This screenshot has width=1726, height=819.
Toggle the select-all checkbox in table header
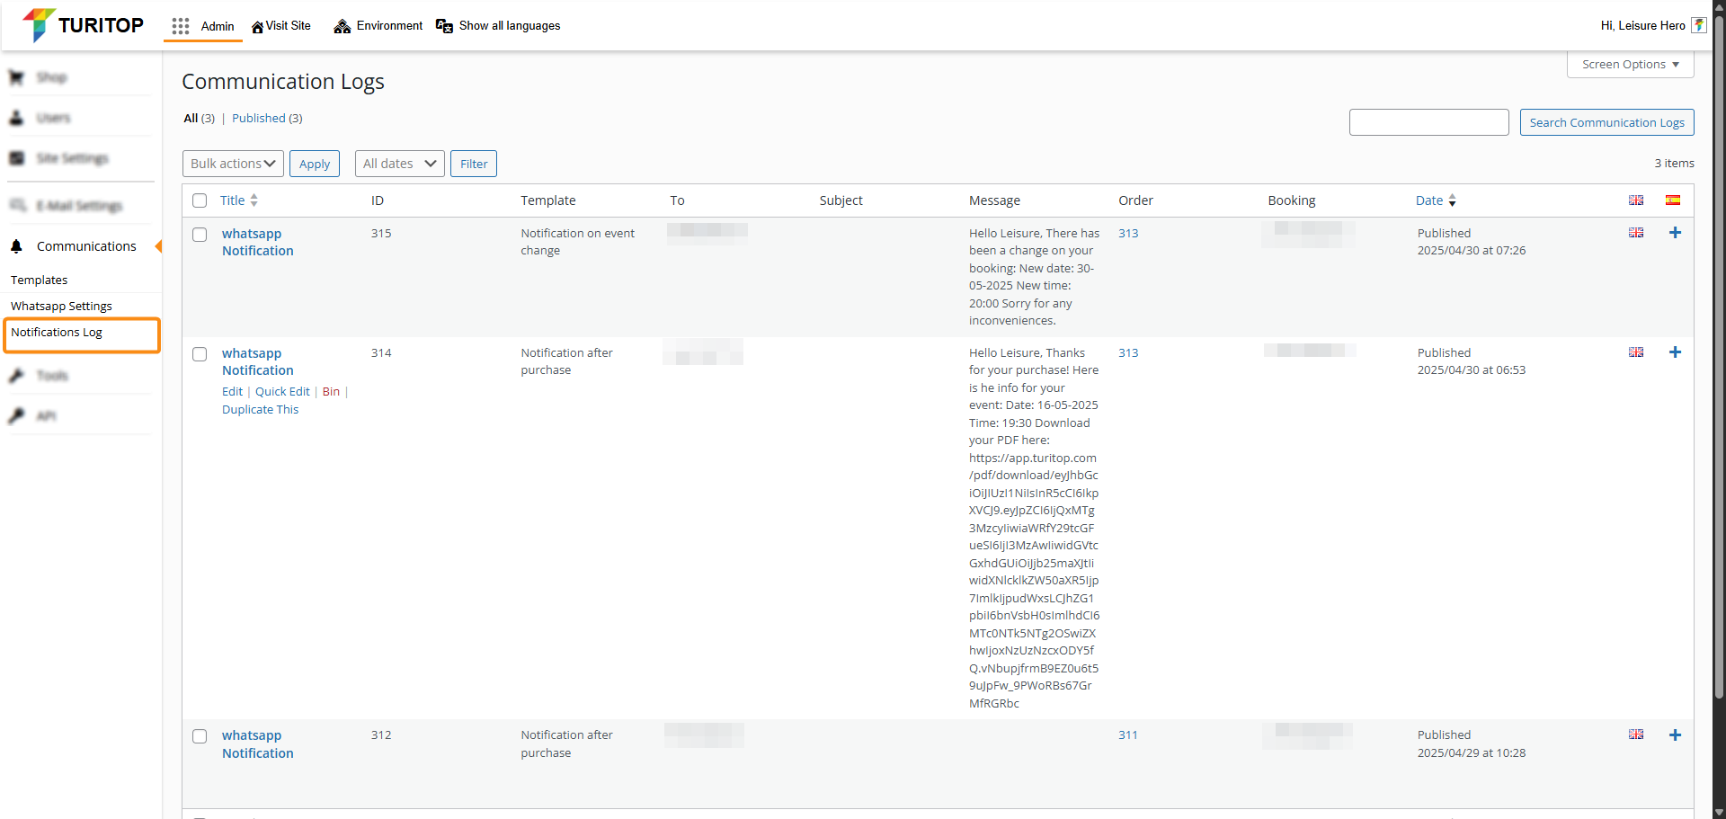(200, 200)
